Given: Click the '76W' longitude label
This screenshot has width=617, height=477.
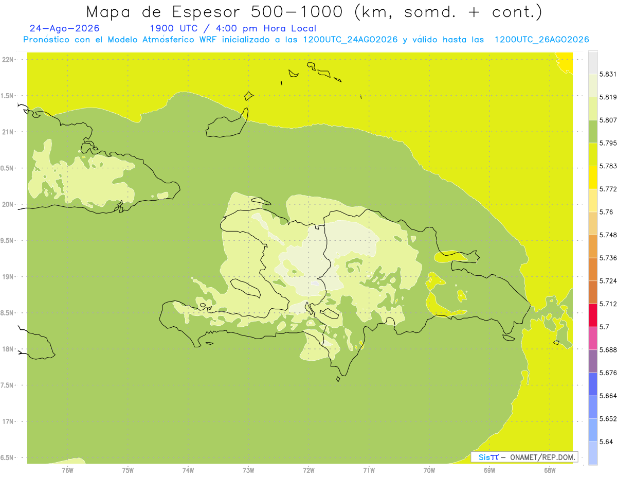Looking at the screenshot, I should tap(67, 470).
